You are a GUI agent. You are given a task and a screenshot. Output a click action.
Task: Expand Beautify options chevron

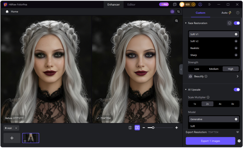237,76
